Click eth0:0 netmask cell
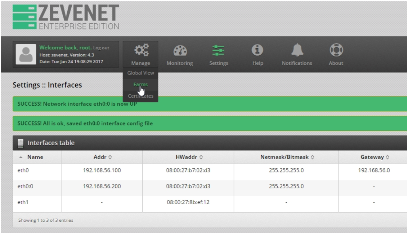Viewport: 408px width, 234px height. point(286,186)
